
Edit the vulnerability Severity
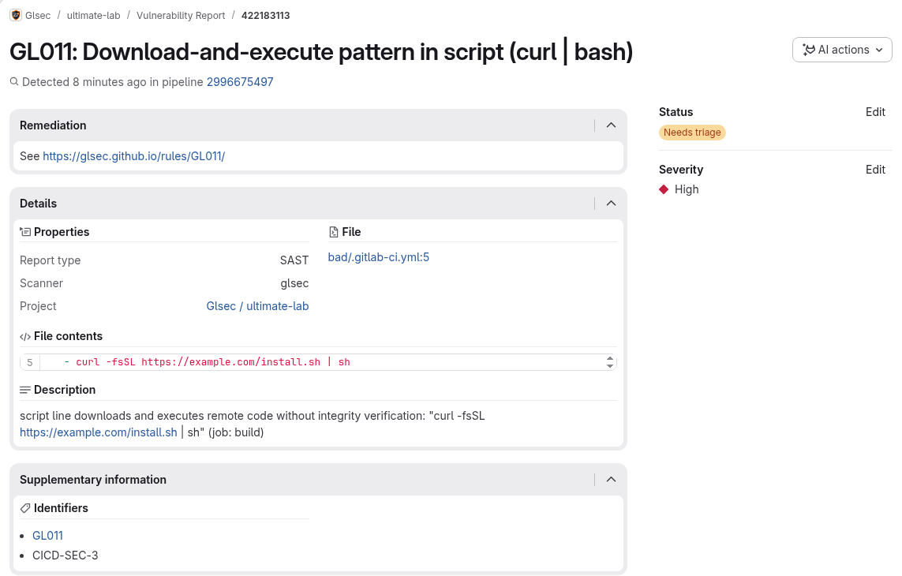click(875, 170)
